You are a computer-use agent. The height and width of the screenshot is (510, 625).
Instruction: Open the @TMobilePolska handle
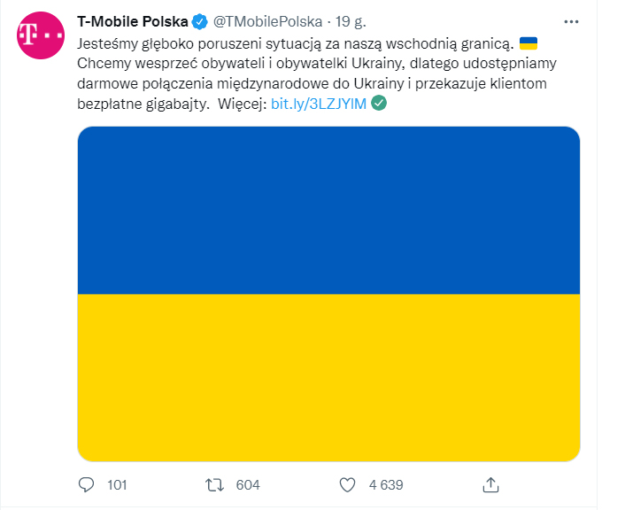point(268,22)
